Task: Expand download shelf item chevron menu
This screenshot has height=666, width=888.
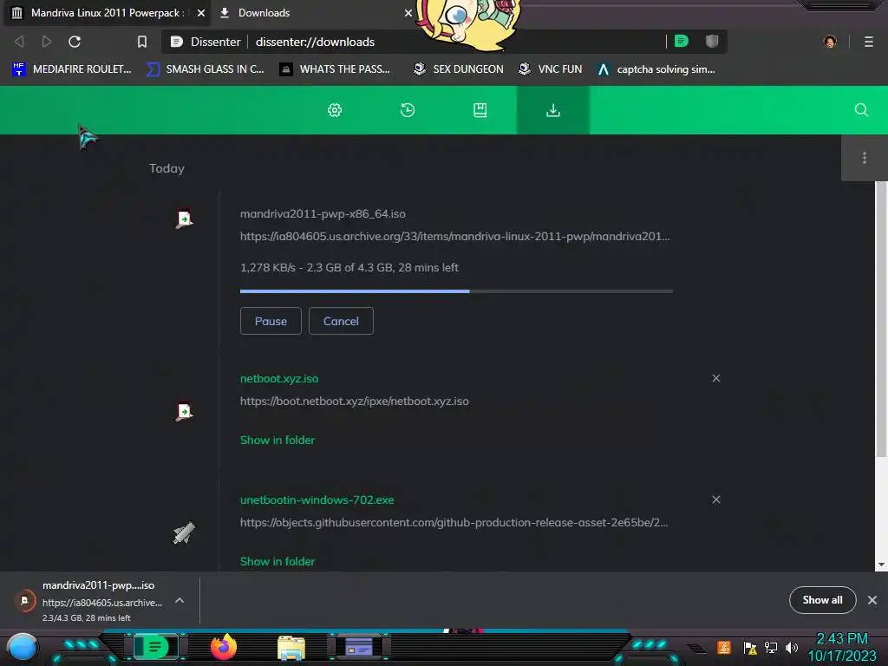Action: 180,600
